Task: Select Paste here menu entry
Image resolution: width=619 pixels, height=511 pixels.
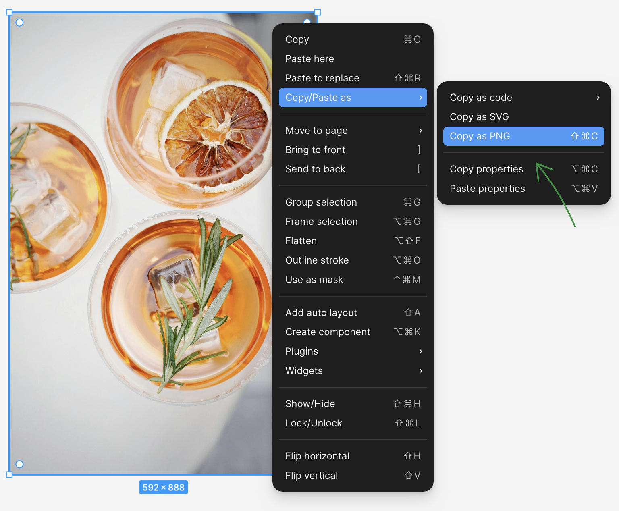Action: coord(353,59)
